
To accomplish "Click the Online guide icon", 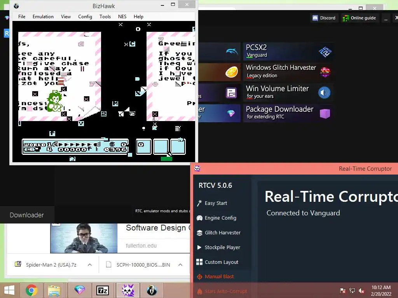I will [x=346, y=18].
